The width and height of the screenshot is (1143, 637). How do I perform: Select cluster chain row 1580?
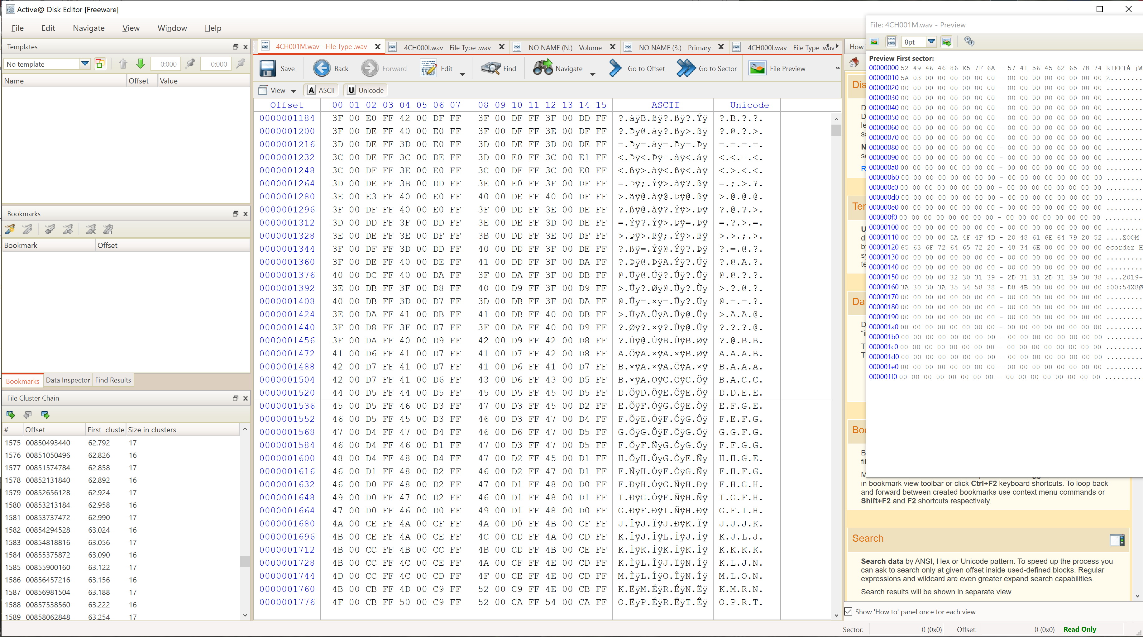[121, 505]
